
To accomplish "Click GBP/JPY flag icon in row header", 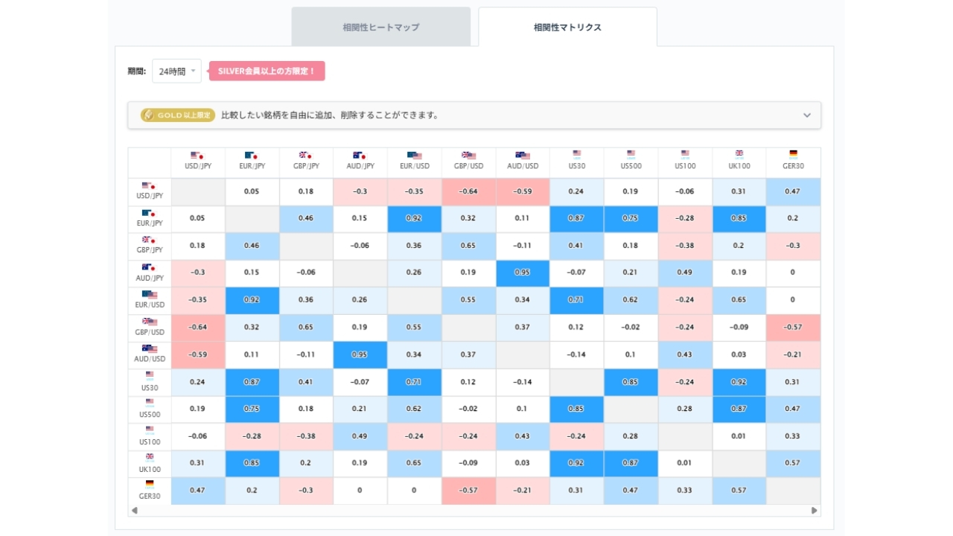I will pyautogui.click(x=149, y=240).
